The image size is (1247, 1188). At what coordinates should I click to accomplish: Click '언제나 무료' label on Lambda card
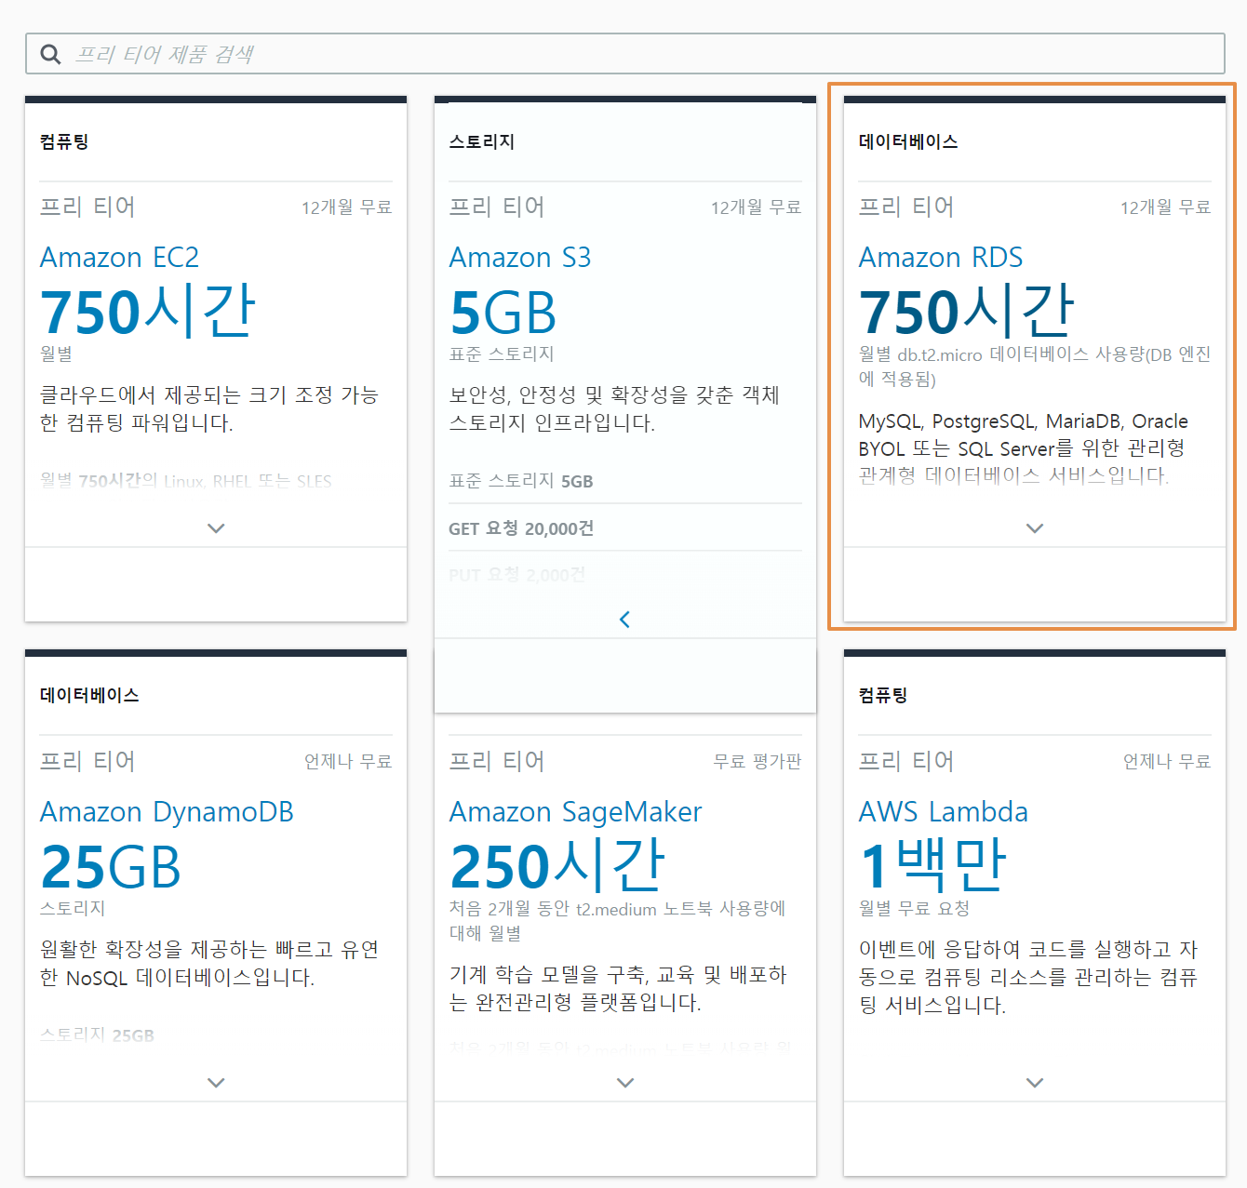click(1168, 762)
